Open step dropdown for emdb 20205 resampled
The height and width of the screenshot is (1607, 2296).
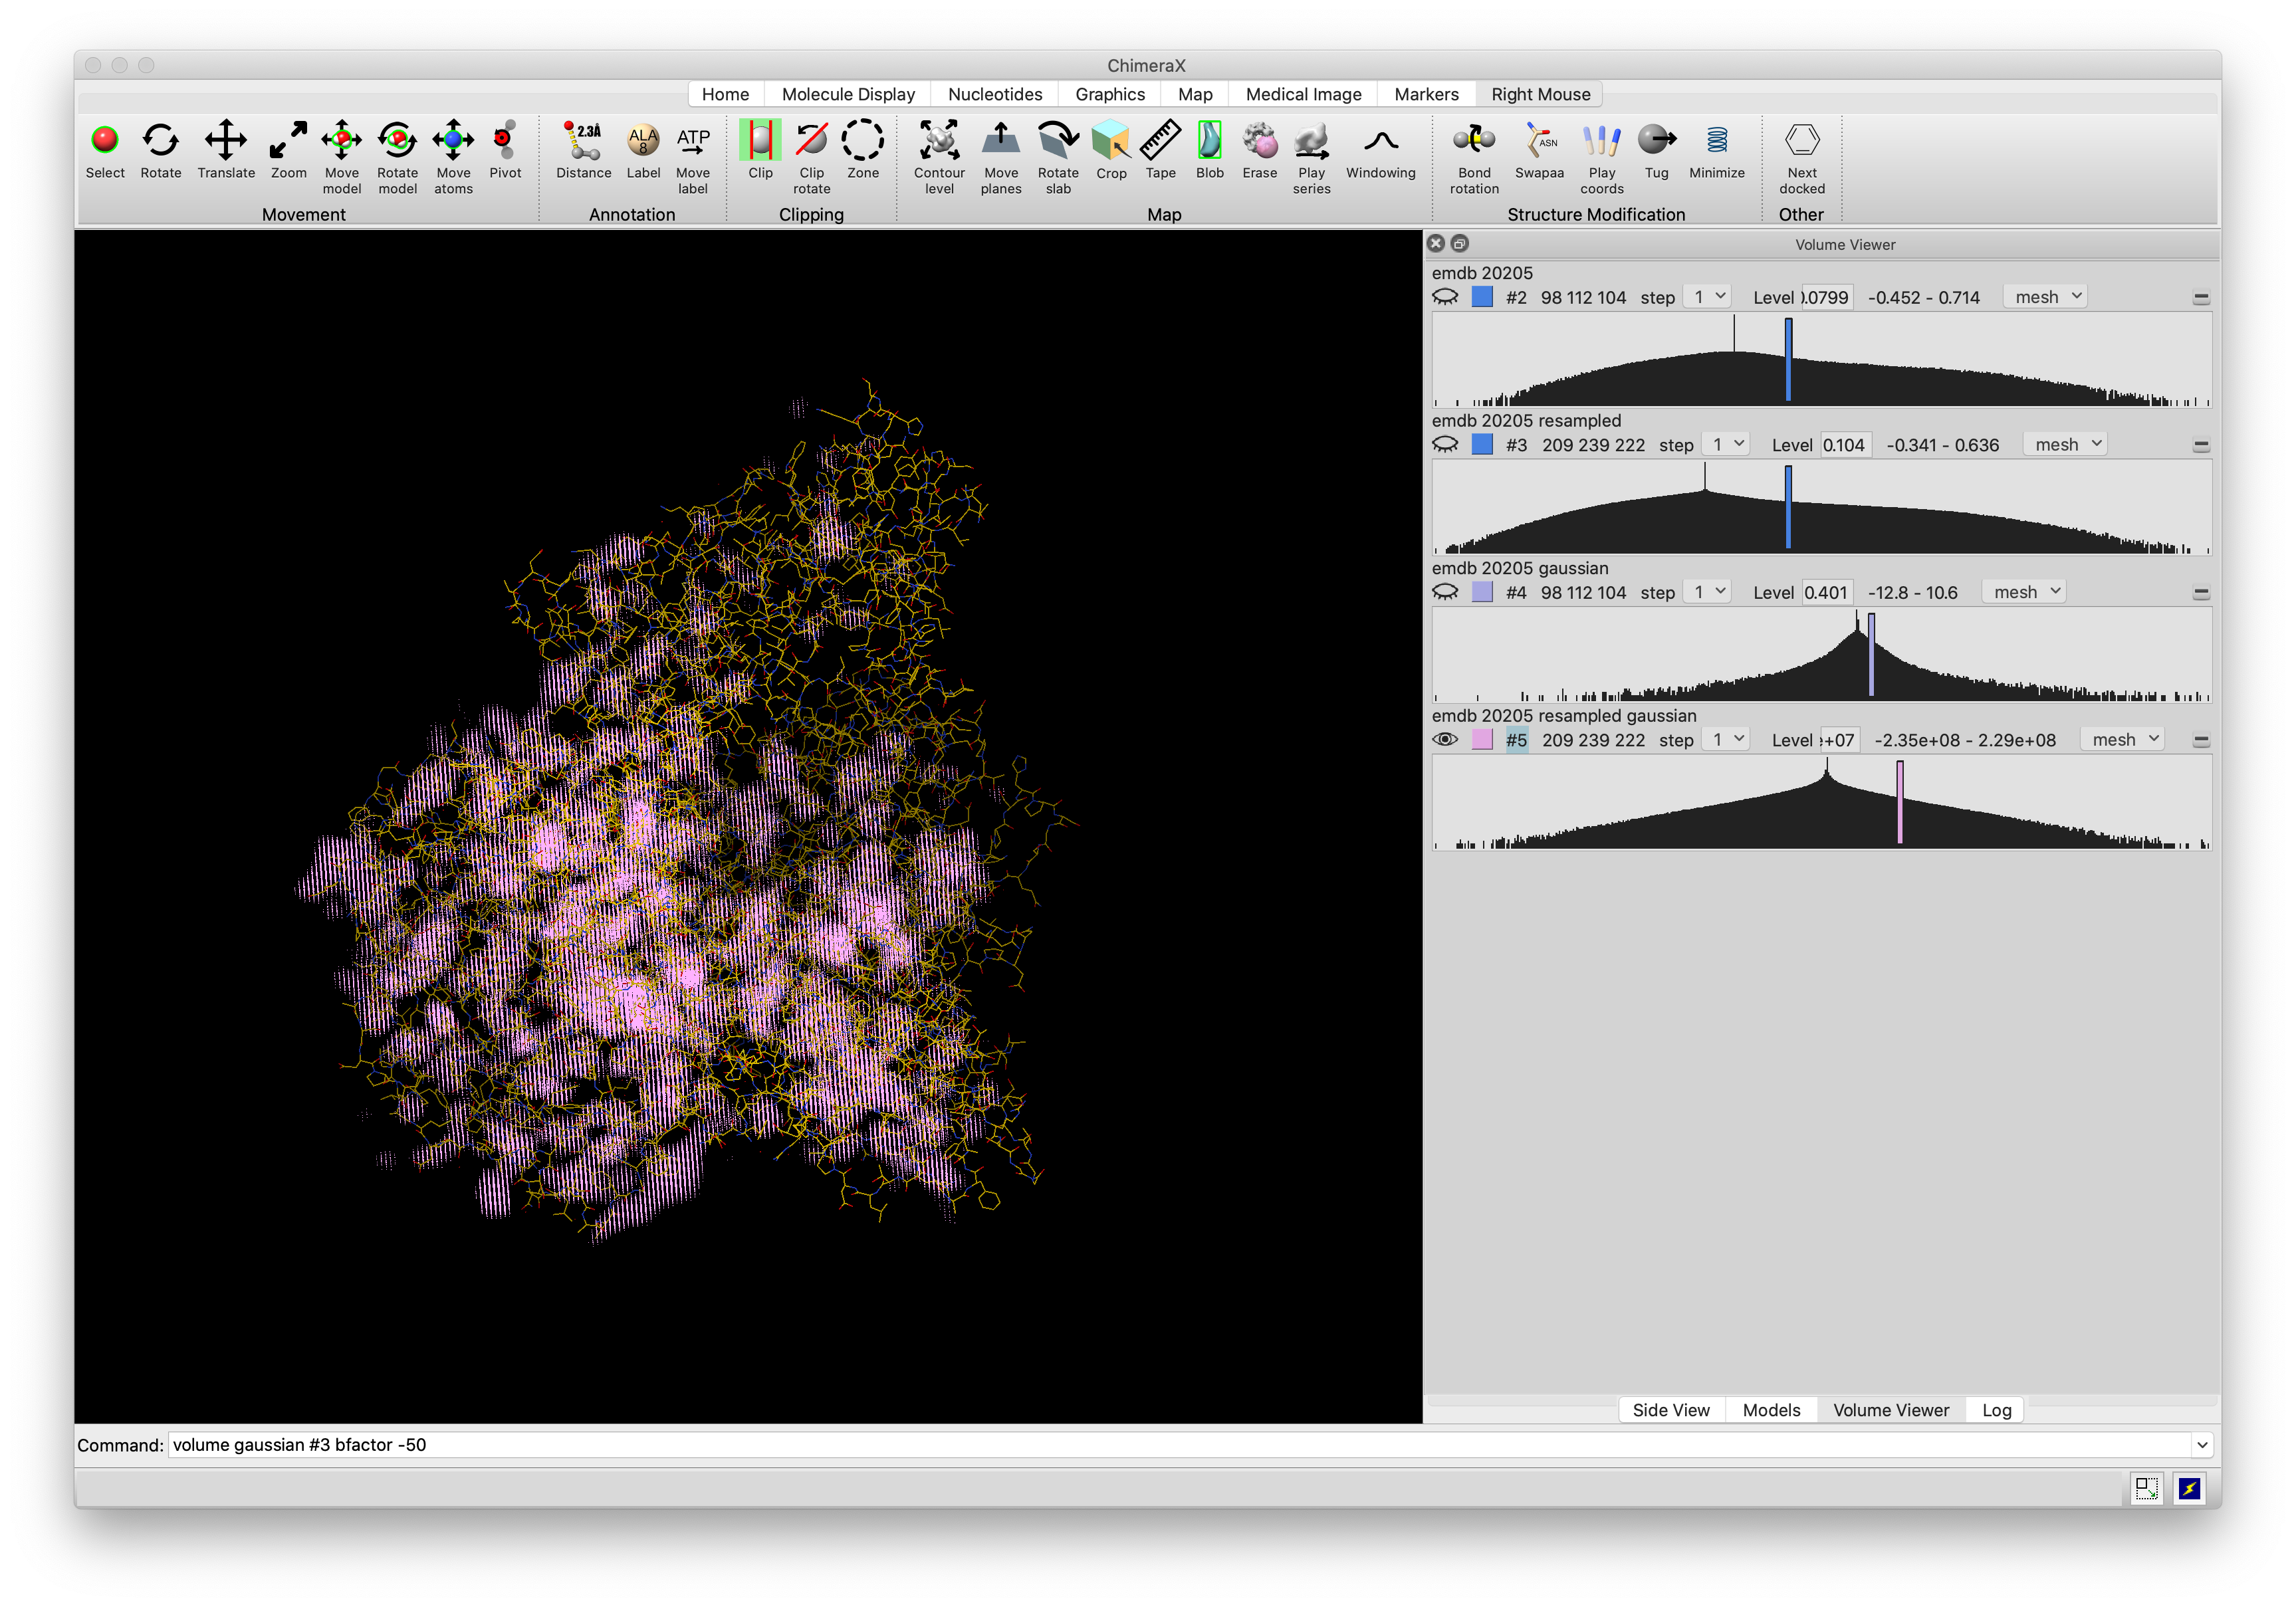click(1727, 444)
